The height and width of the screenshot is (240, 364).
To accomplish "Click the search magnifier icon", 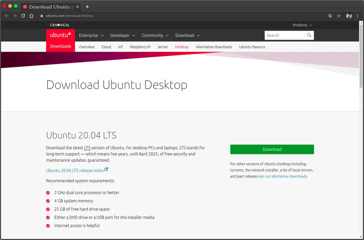I will (x=309, y=35).
